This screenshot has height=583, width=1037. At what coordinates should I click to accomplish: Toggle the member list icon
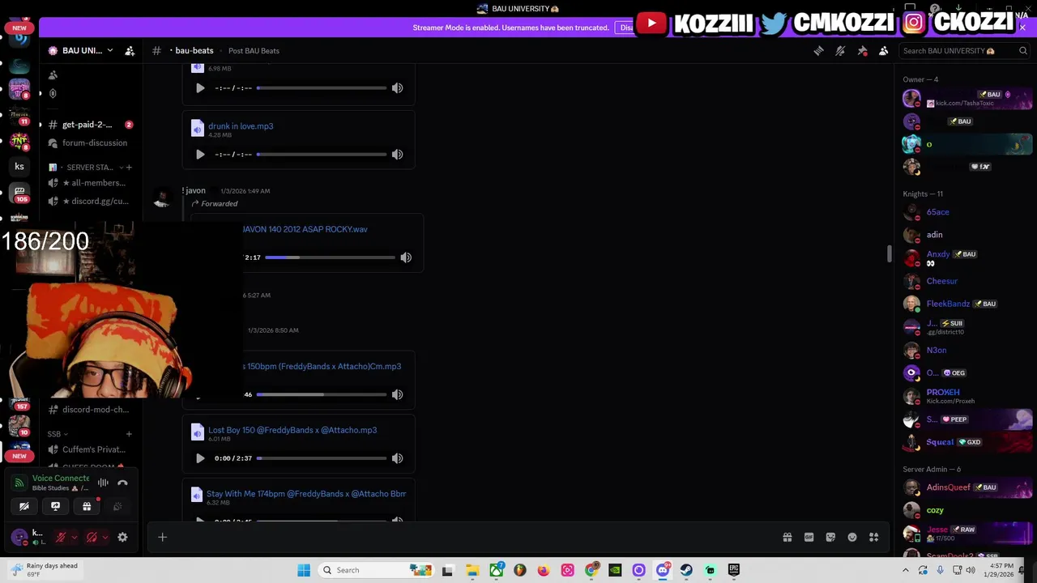(883, 50)
